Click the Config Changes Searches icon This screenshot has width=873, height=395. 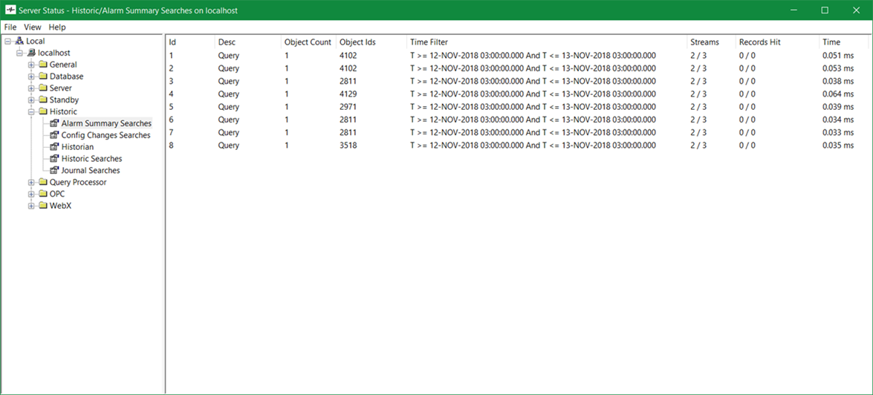[x=54, y=135]
